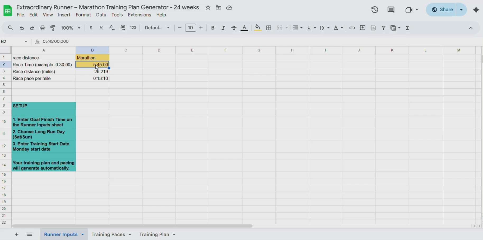Screen dimensions: 483x240
Task: Insert a chart using toolbar icon
Action: point(373,28)
